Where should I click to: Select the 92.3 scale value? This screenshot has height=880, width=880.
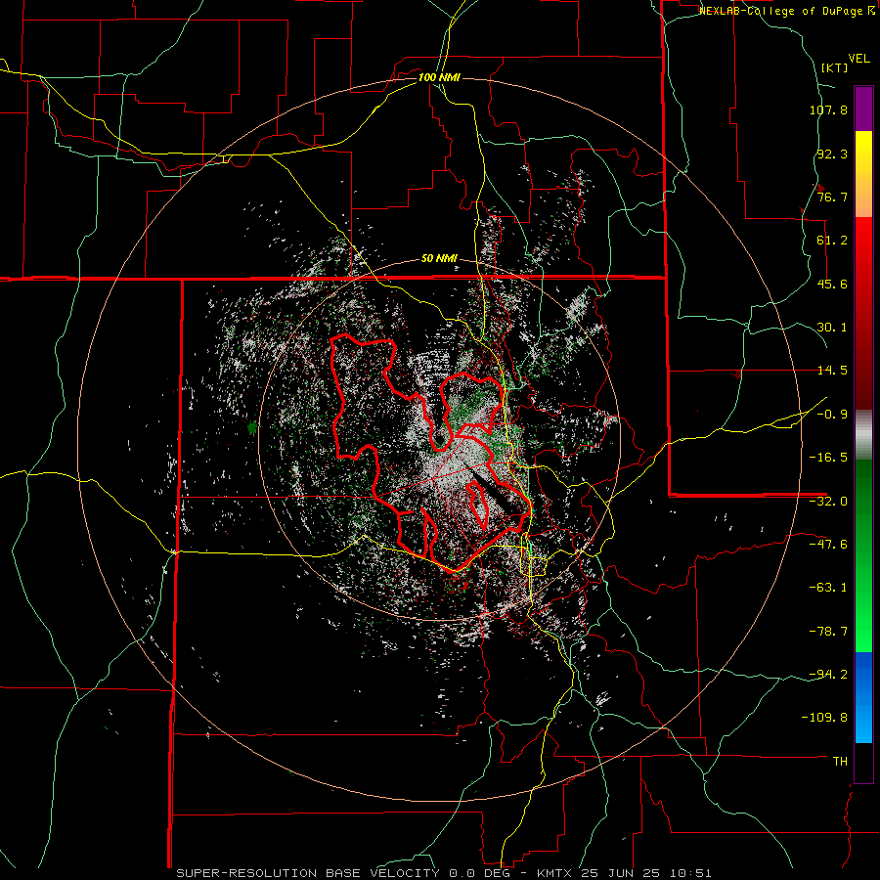point(832,154)
